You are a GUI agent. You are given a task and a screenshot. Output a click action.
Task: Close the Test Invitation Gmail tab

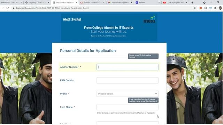coord(131,2)
